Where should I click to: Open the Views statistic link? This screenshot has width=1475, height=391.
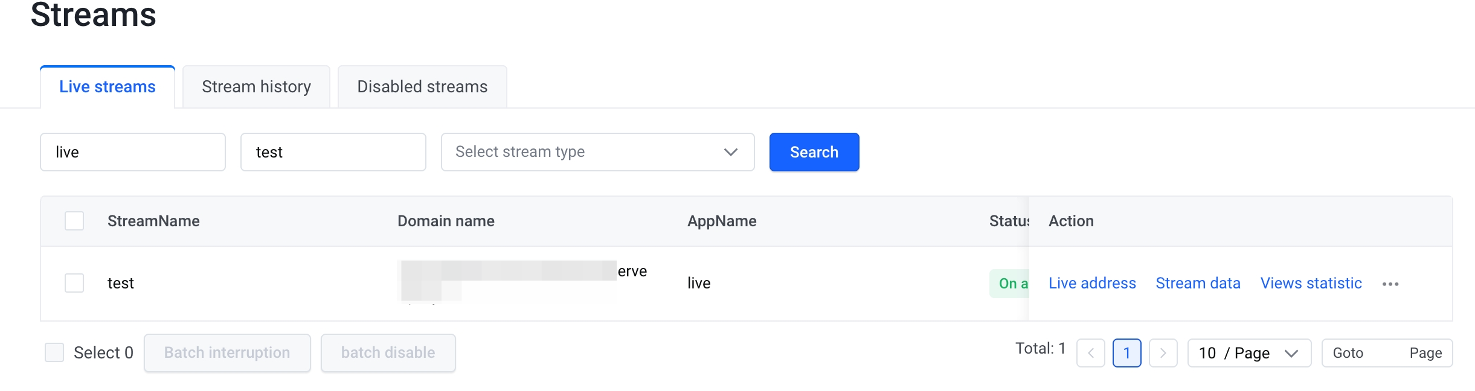click(x=1311, y=283)
